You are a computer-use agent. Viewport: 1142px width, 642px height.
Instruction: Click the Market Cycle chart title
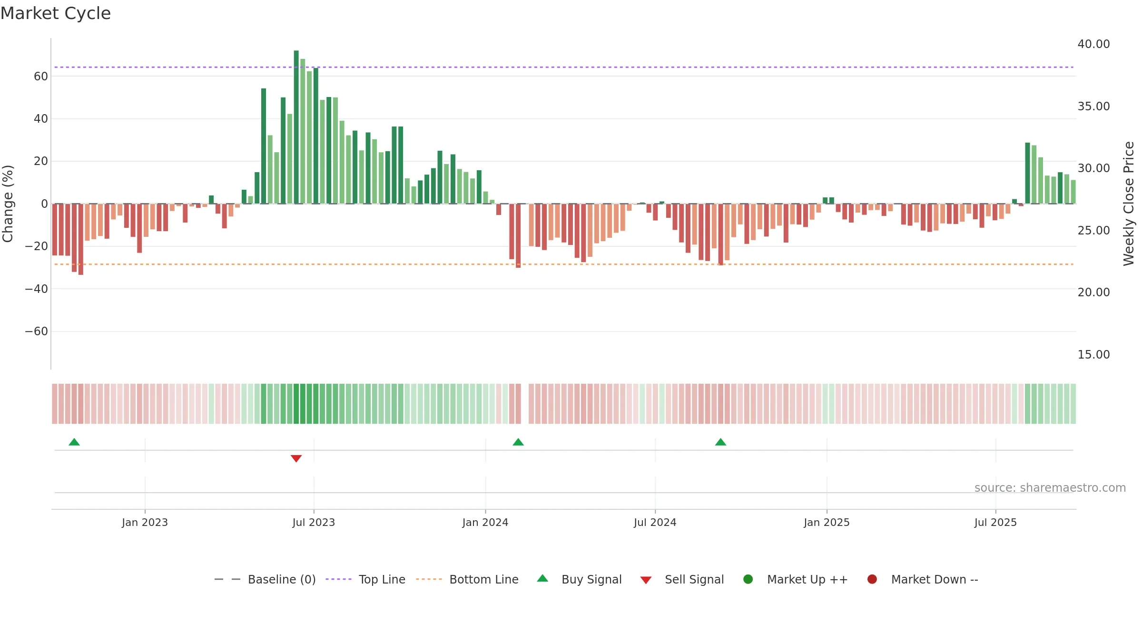point(56,13)
